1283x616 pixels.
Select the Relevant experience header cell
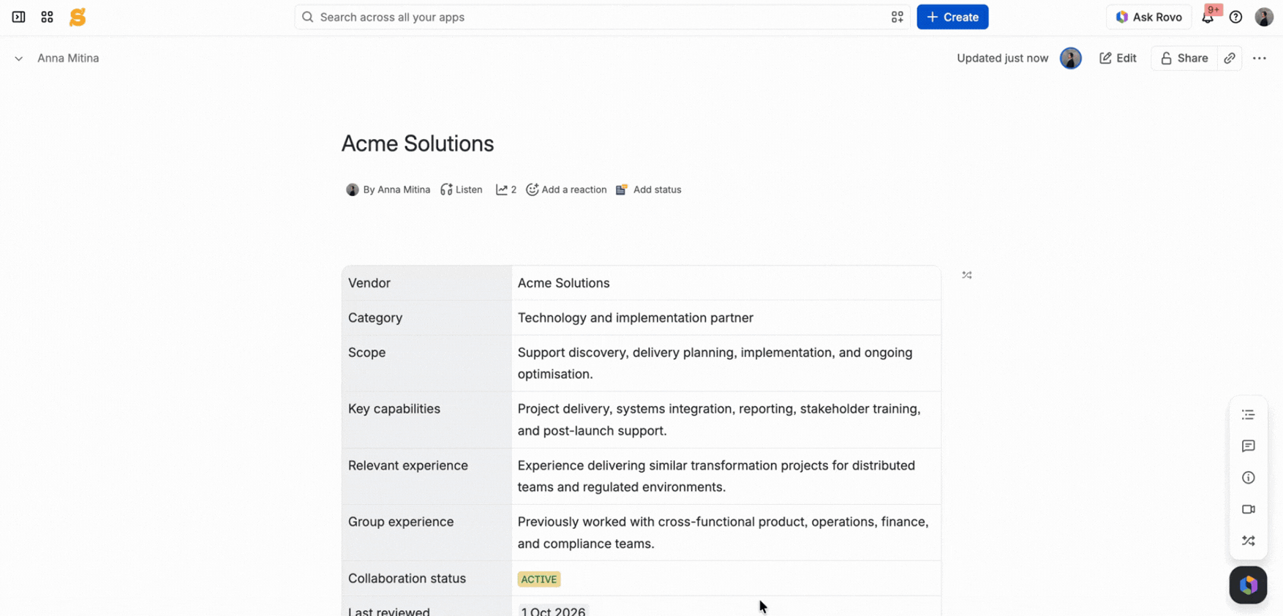(x=426, y=476)
